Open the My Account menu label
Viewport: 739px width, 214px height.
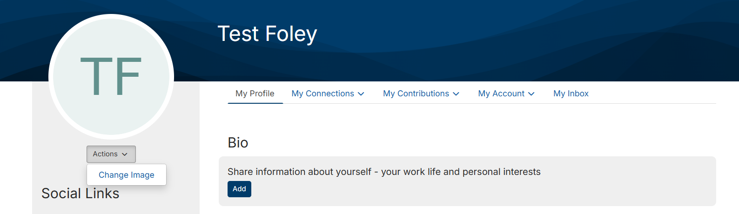pos(501,94)
